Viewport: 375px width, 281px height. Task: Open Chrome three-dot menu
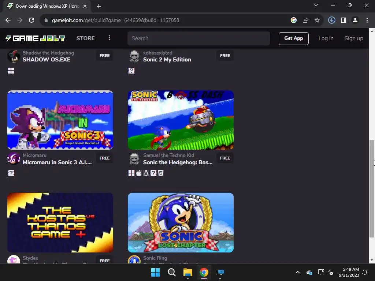click(x=367, y=20)
